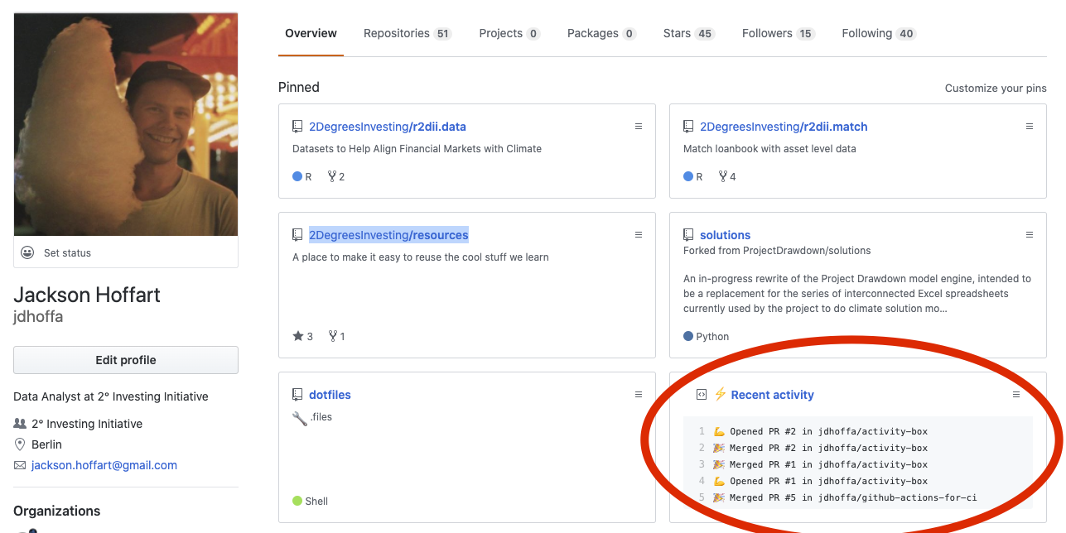Open the solutions repository link

click(725, 235)
